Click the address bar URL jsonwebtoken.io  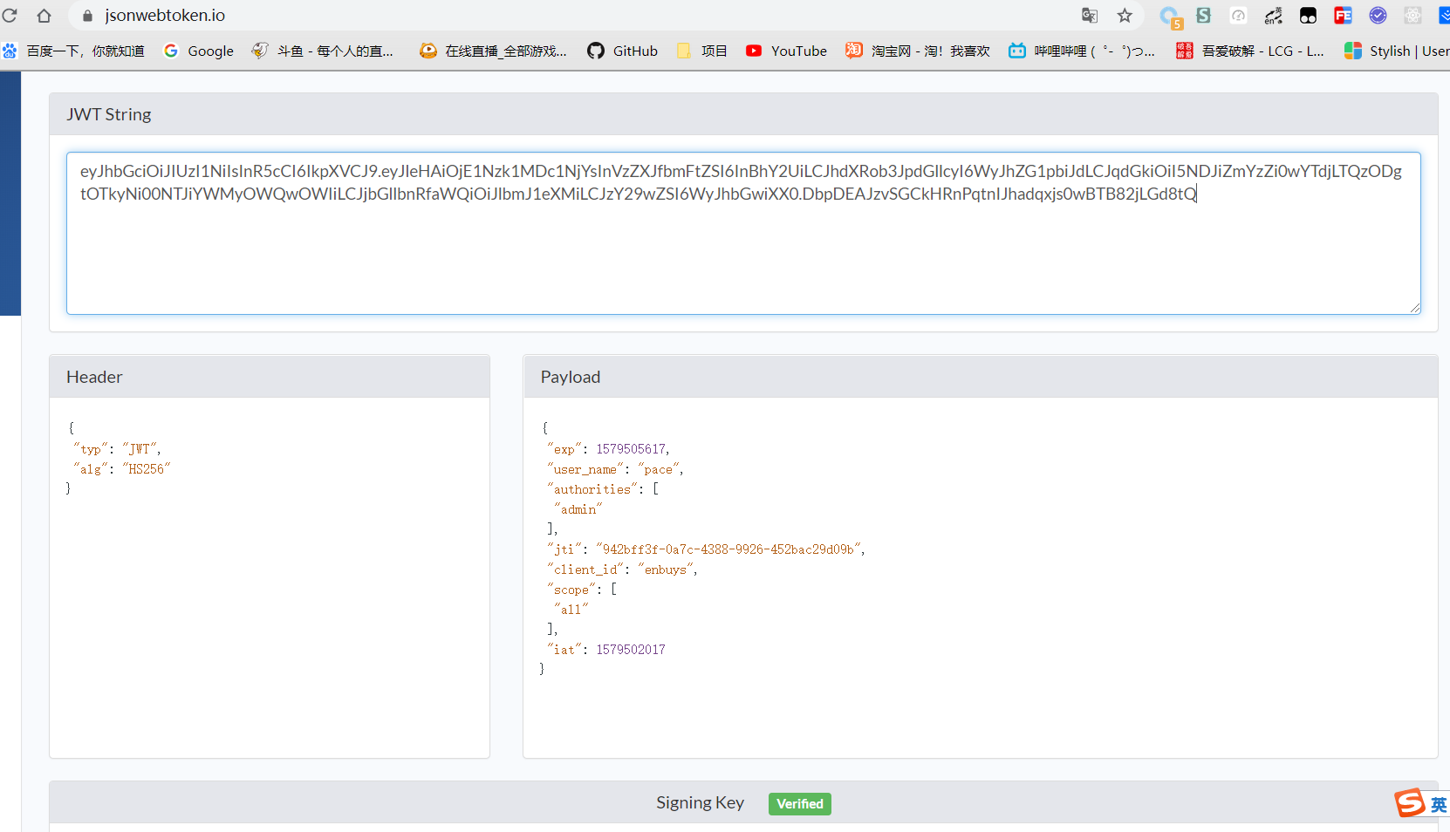[x=165, y=16]
